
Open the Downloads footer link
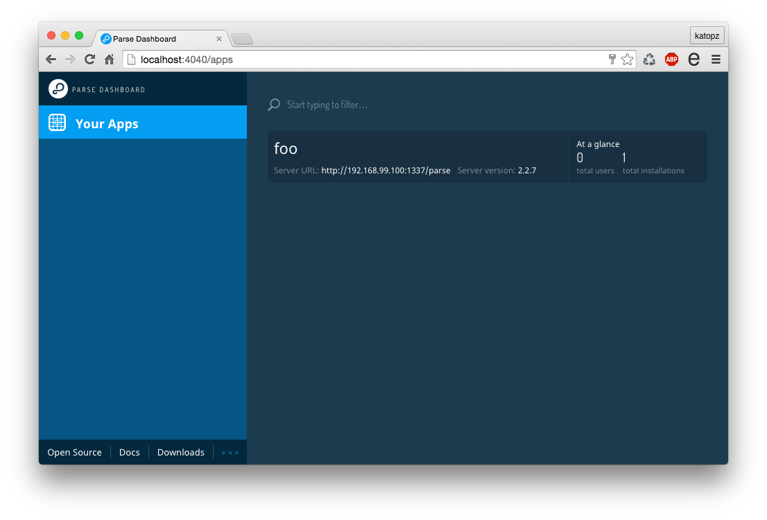point(180,452)
